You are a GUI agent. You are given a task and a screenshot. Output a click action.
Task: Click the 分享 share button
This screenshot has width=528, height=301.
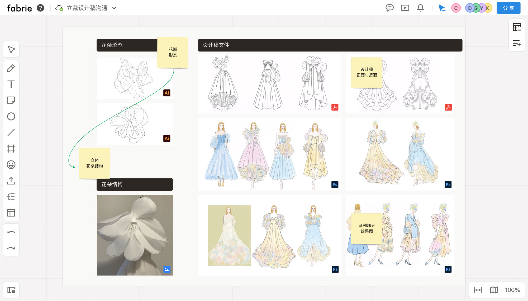click(x=508, y=8)
